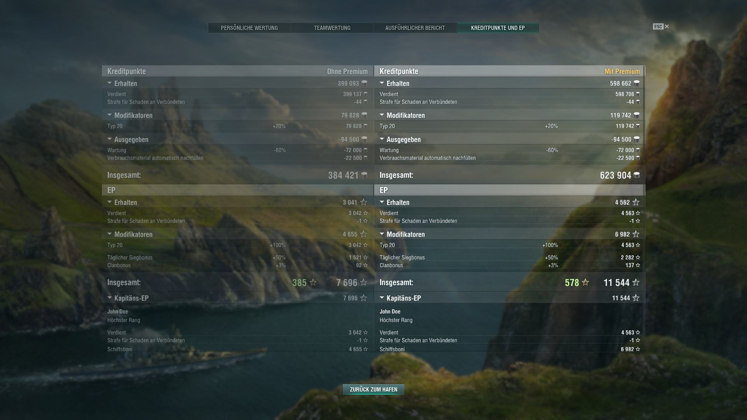Click 'John Doe' captain name on right

[x=390, y=311]
